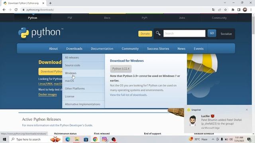Click Lucifer avatar in Snapchat notification
Image resolution: width=255 pixels, height=143 pixels.
pos(193,121)
